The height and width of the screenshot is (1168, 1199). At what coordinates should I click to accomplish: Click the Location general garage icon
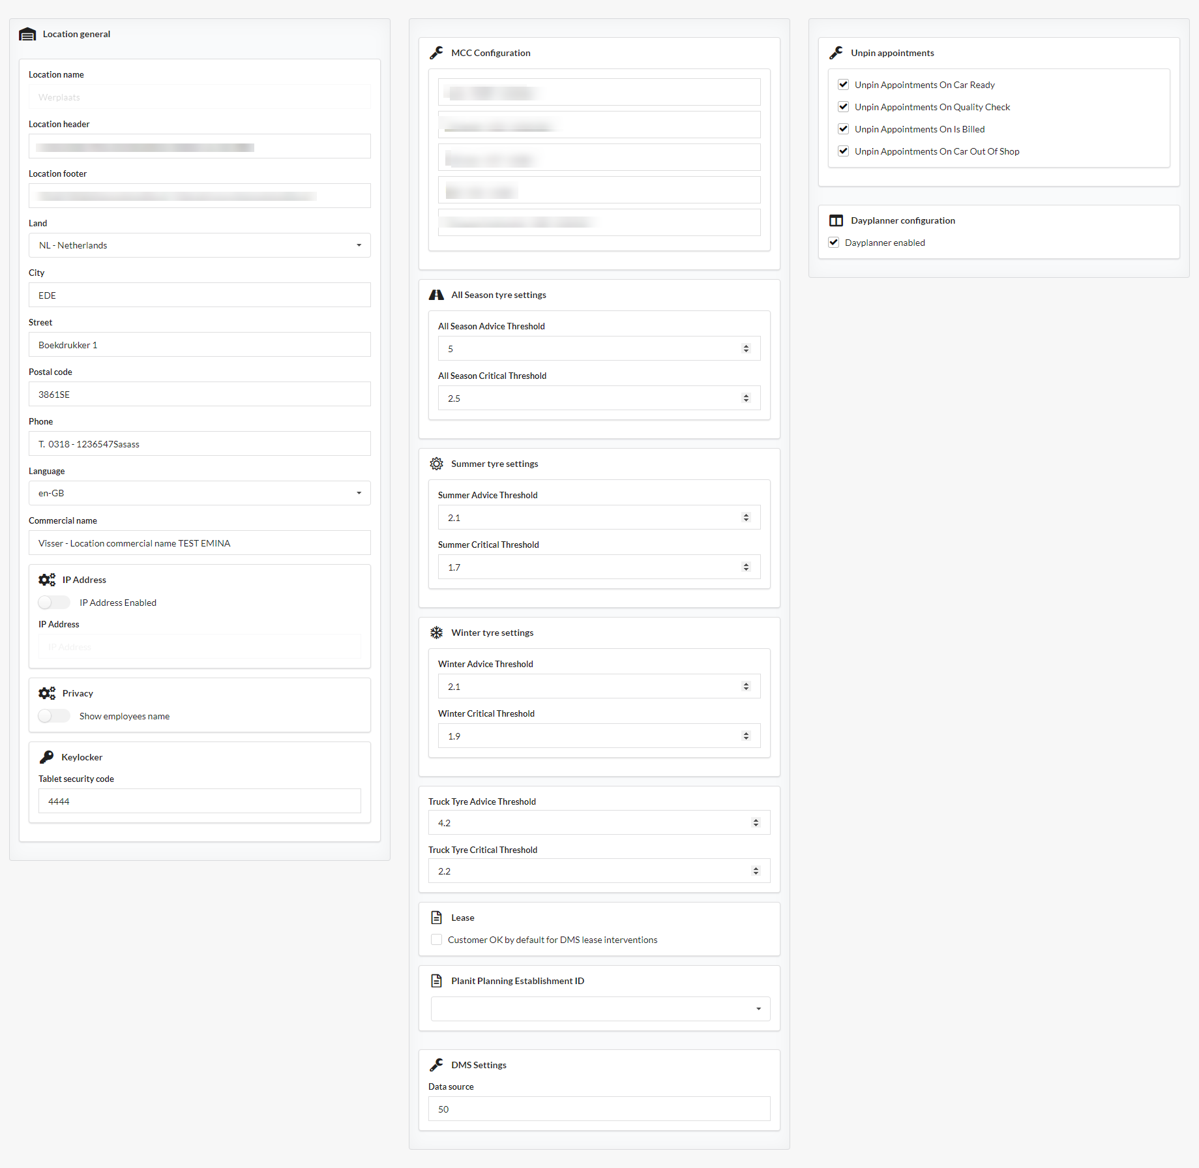(27, 35)
